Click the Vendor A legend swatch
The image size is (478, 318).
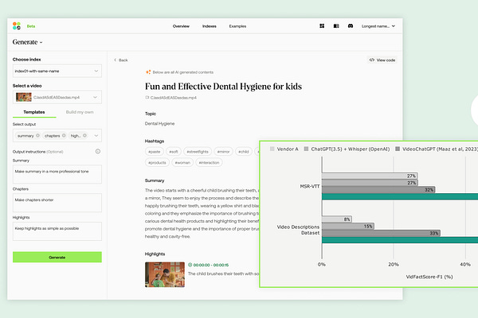tap(272, 149)
